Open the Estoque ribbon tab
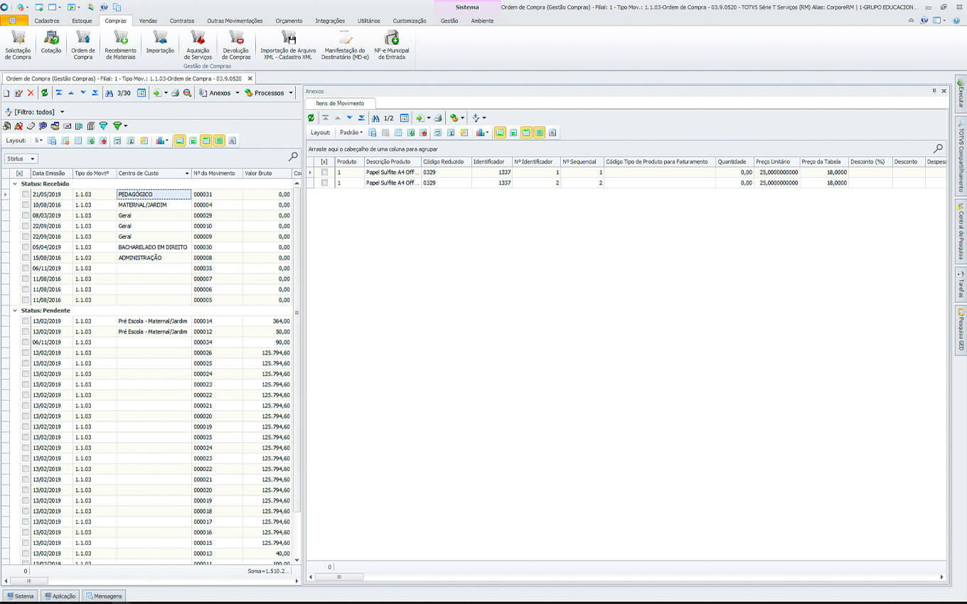Image resolution: width=967 pixels, height=604 pixels. [x=82, y=21]
